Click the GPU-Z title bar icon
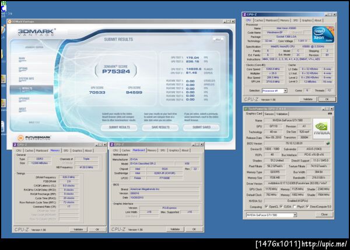This screenshot has height=250, width=350. 246,109
